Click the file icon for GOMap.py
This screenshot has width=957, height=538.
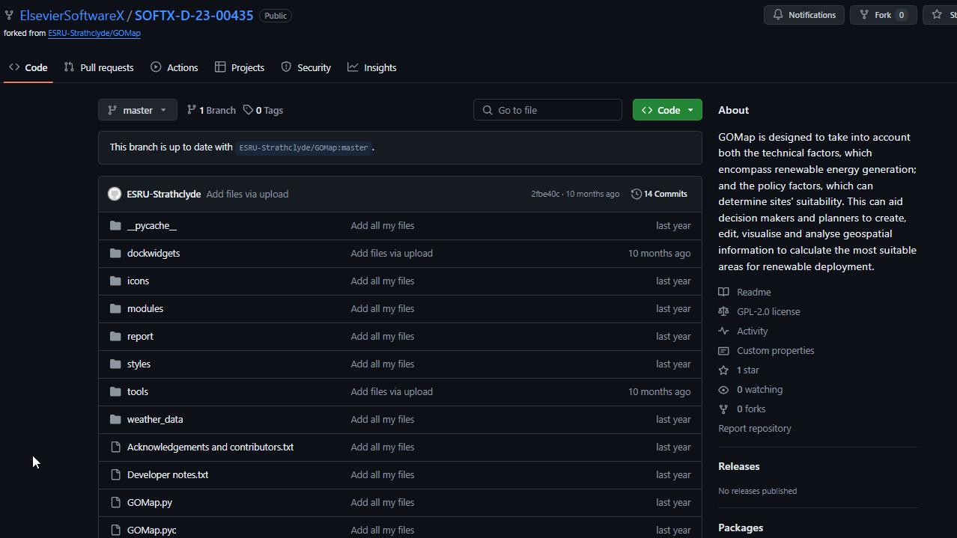115,502
